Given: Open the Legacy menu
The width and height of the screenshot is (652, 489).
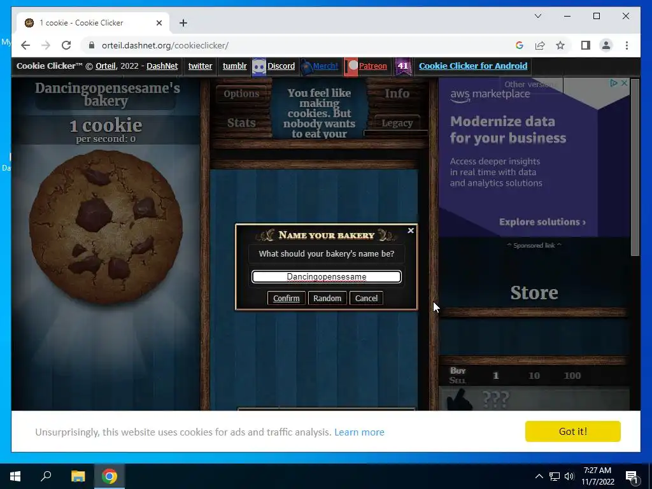Looking at the screenshot, I should coord(397,123).
